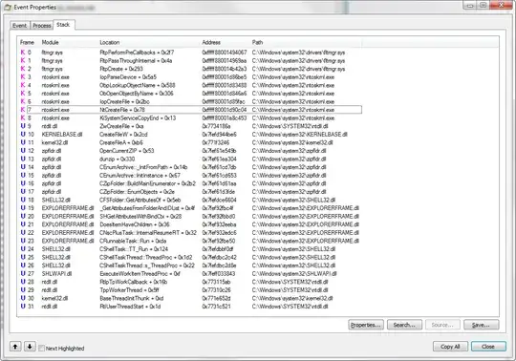The width and height of the screenshot is (516, 361).
Task: Select the ObOpenObjectByName + 0x306 location
Action: pos(137,94)
